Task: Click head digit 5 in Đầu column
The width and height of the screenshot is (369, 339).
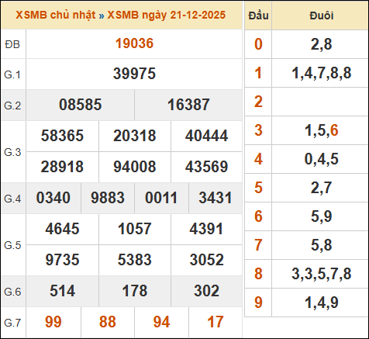Action: click(258, 188)
